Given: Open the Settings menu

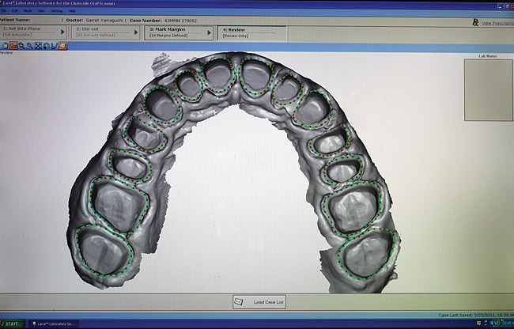Looking at the screenshot, I should point(57,11).
